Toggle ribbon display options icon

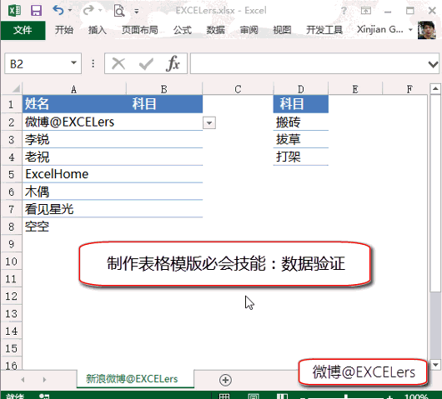(x=365, y=11)
